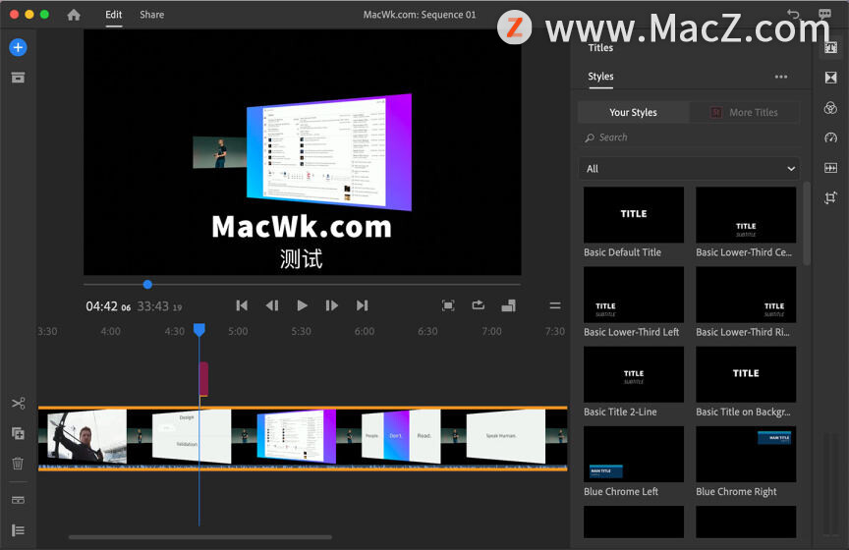Select the magenta title clip on timeline
The width and height of the screenshot is (849, 550).
click(203, 378)
